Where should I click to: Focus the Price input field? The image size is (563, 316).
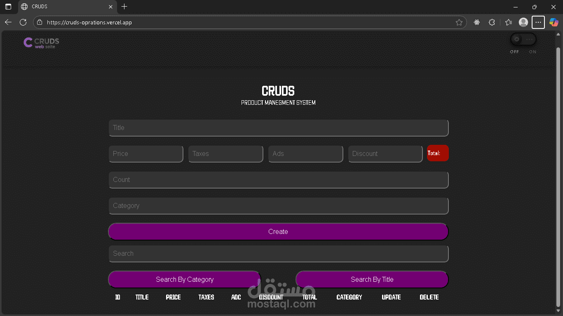[146, 154]
